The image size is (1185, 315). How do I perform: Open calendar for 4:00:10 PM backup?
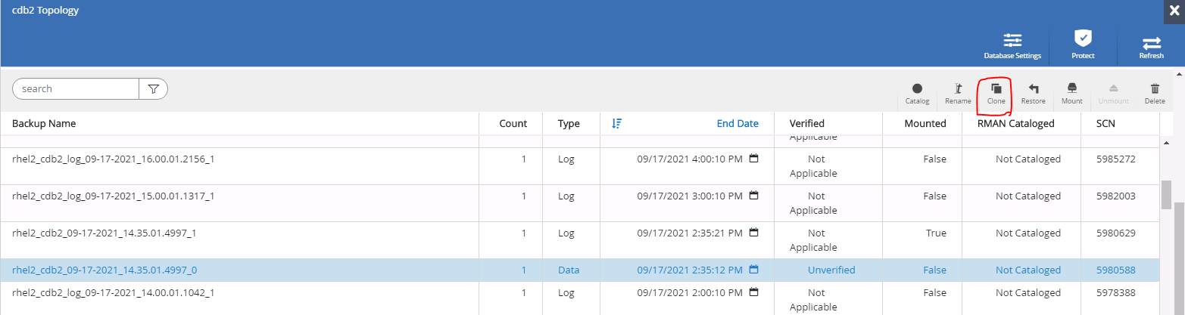[753, 159]
